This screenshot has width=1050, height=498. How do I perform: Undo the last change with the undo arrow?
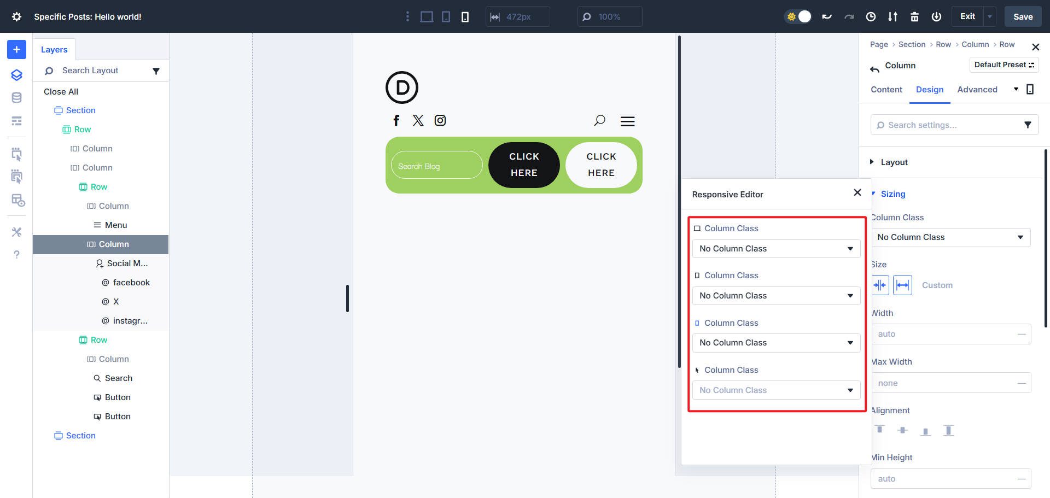pyautogui.click(x=827, y=16)
